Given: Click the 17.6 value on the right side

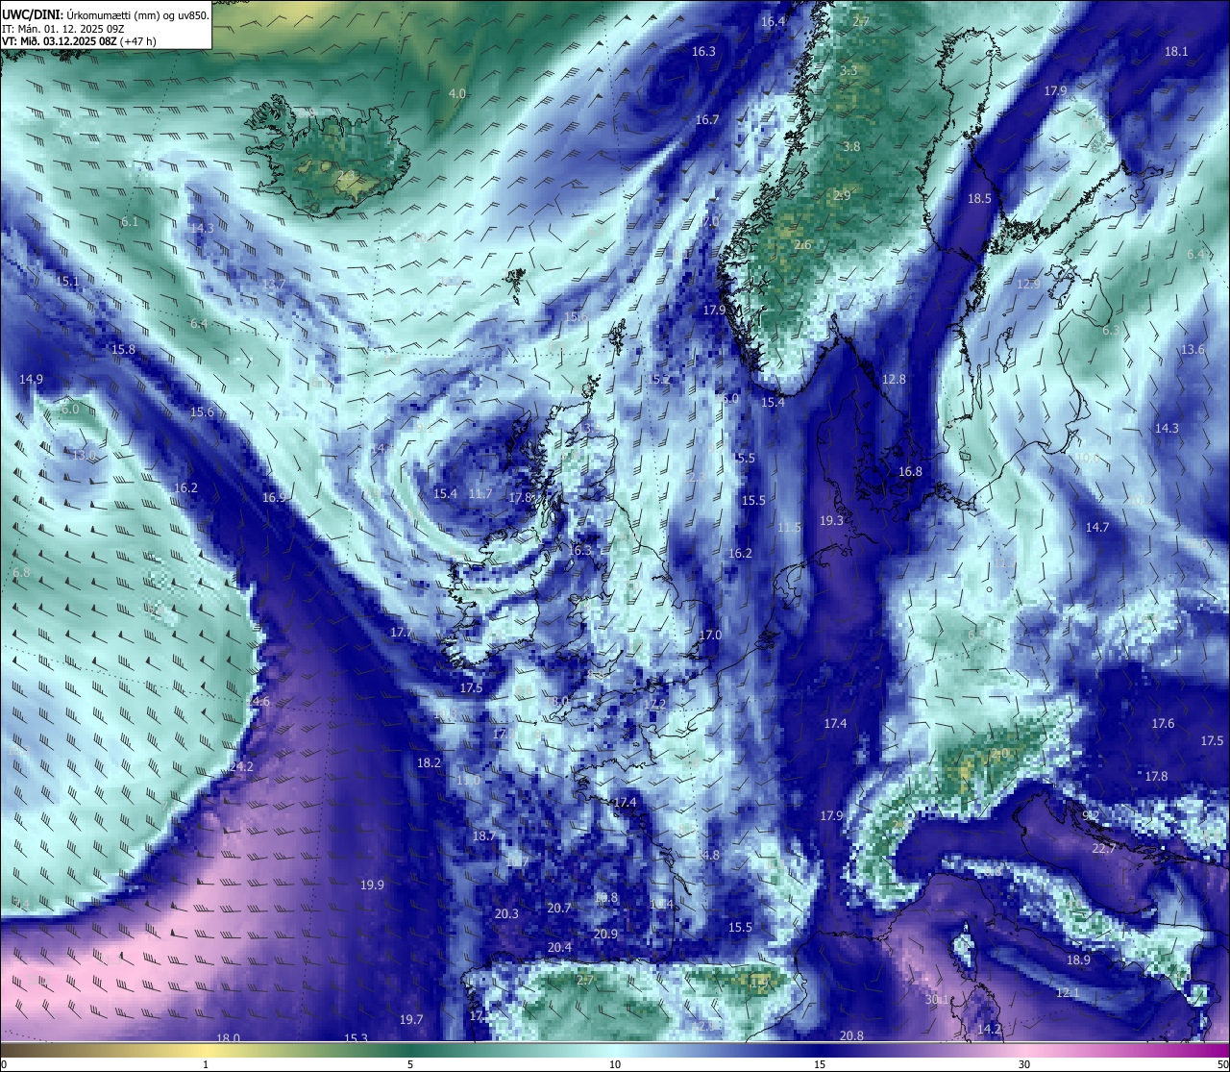Looking at the screenshot, I should pos(1163,723).
